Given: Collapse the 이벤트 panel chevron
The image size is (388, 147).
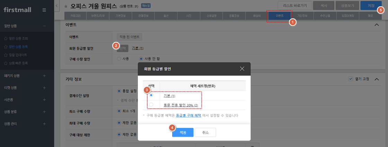Looking at the screenshot, I should pos(377,25).
